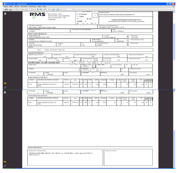Open Pages panel in upper pane
The height and width of the screenshot is (173, 180).
(5, 14)
